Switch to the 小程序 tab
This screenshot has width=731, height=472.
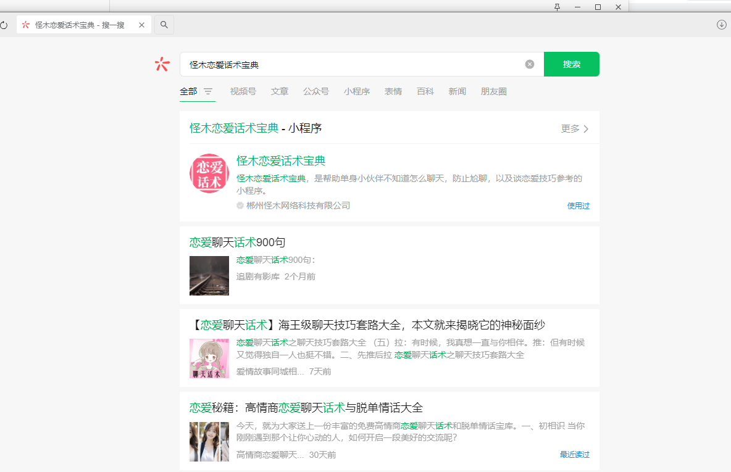(x=357, y=91)
